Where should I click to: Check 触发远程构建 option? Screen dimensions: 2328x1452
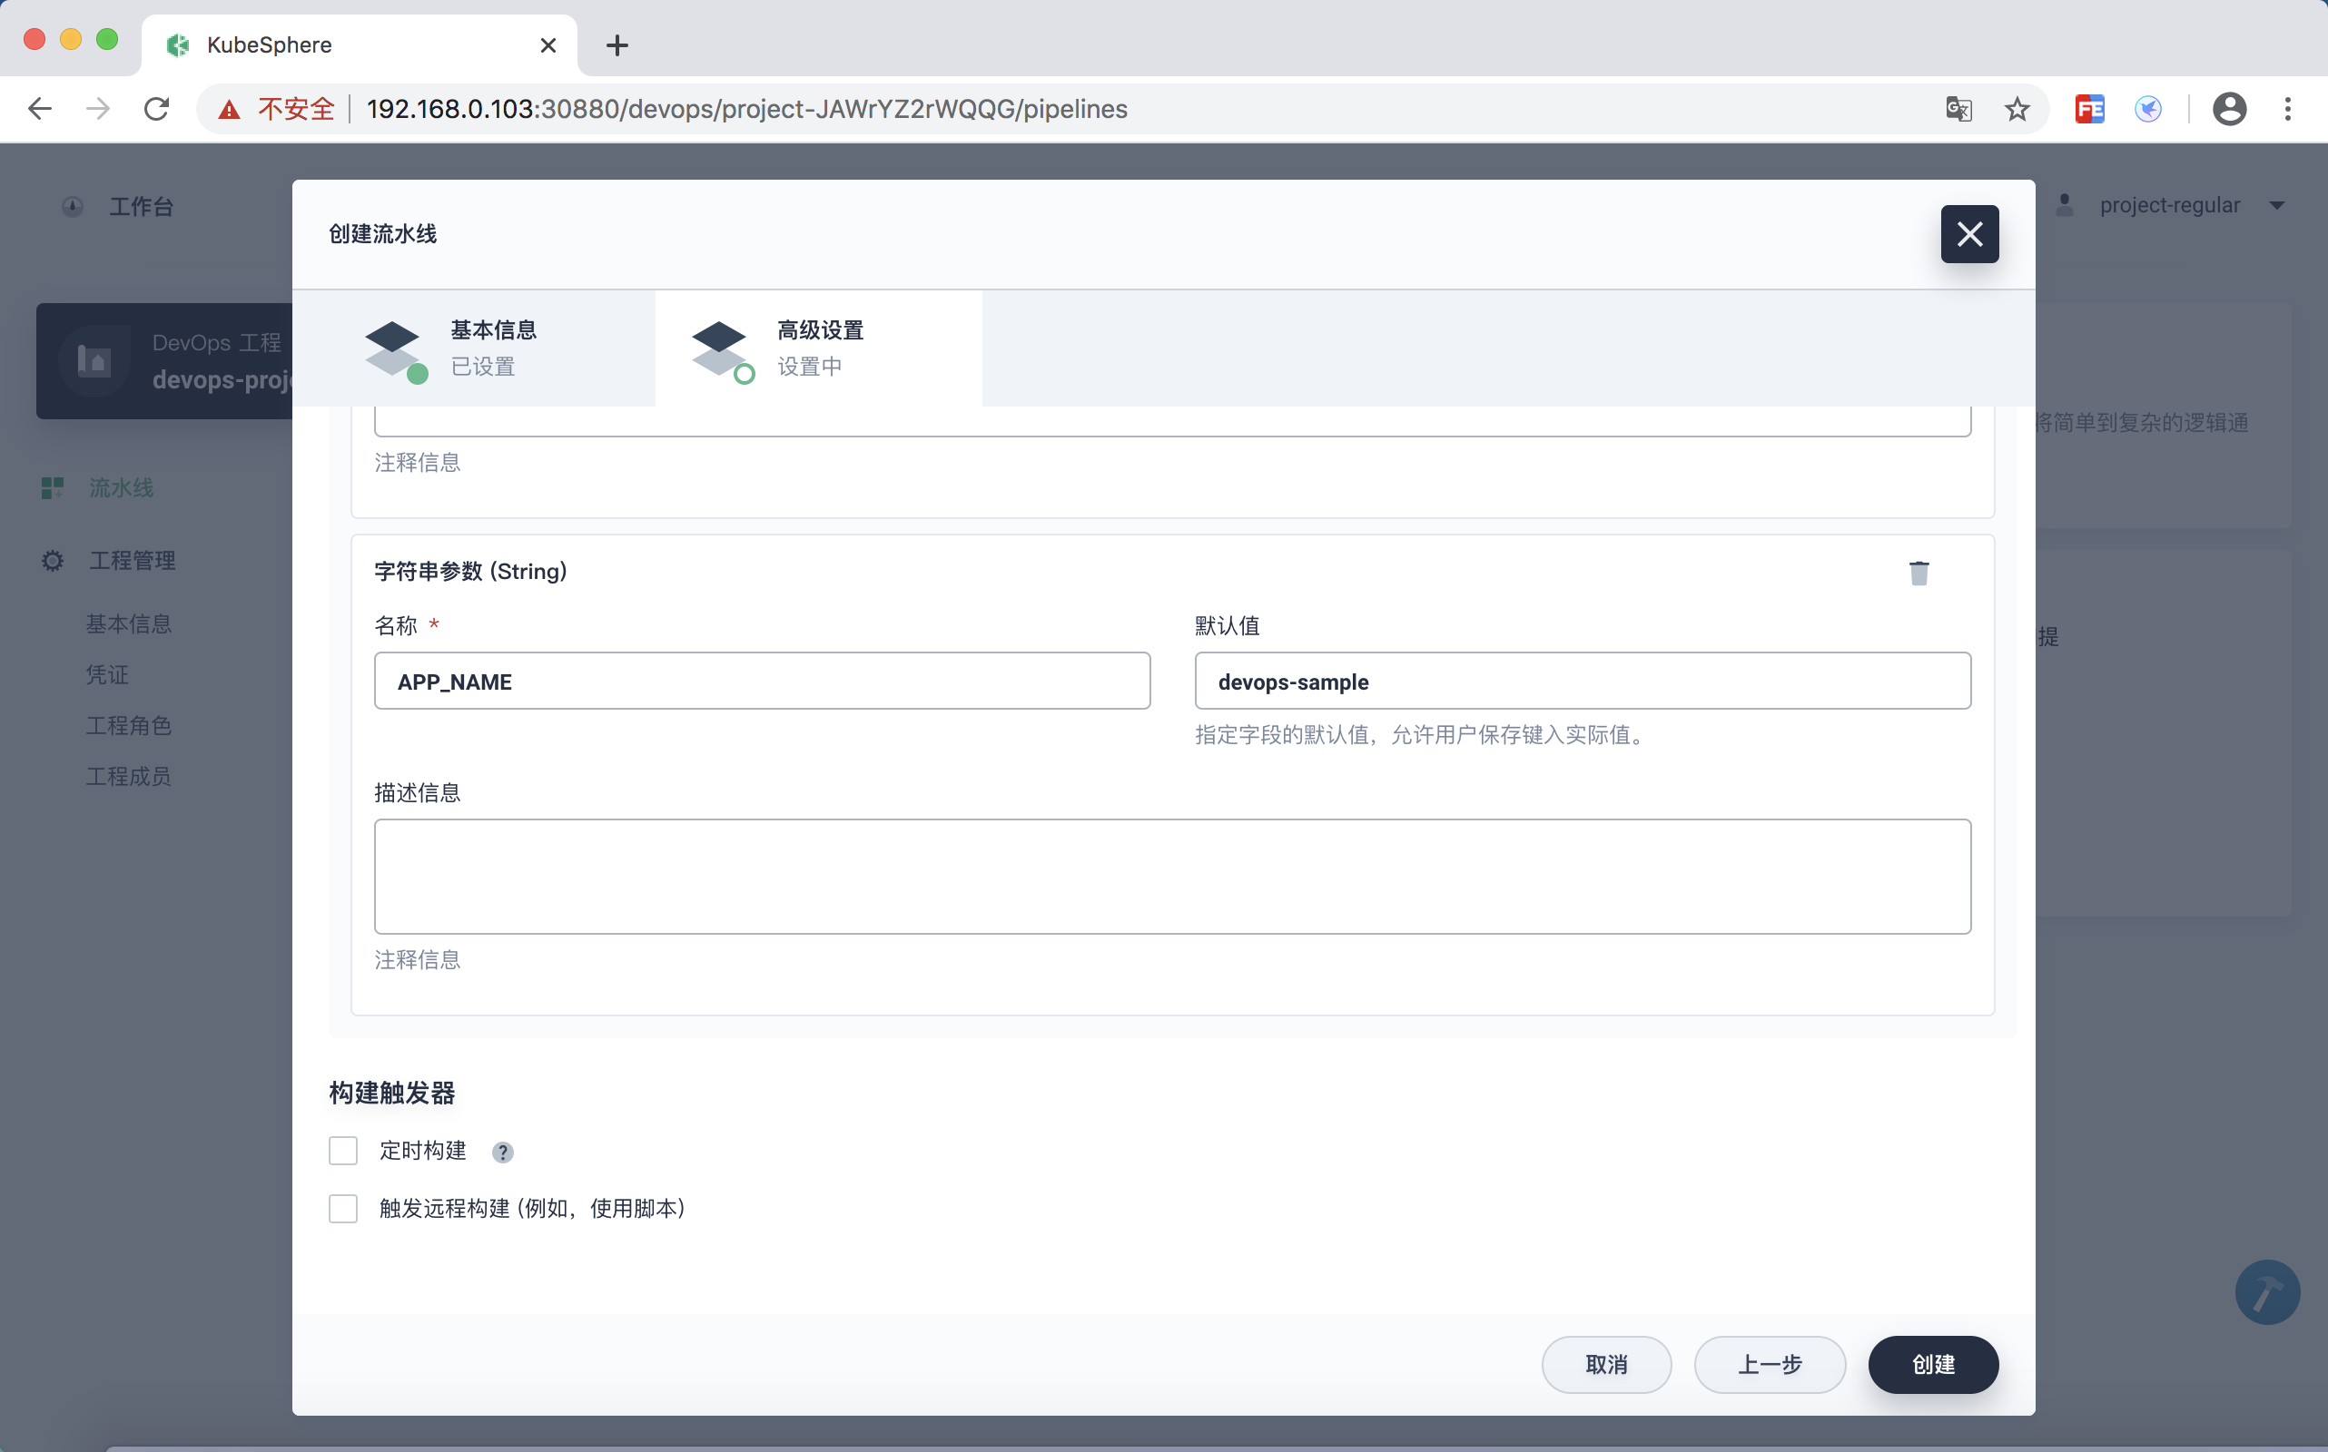tap(343, 1208)
